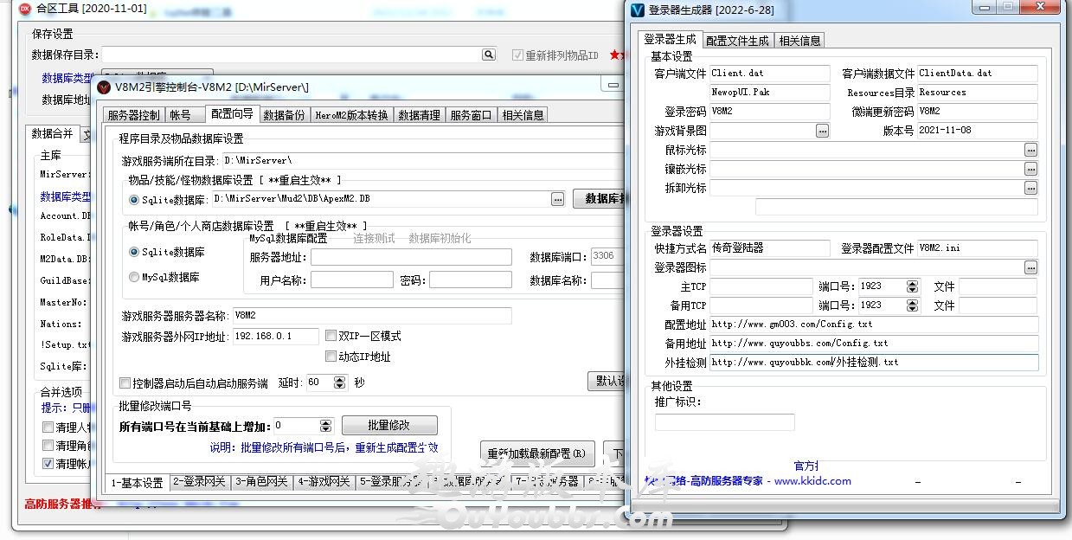Image resolution: width=1072 pixels, height=540 pixels.
Task: Select MySql database radio option
Action: [134, 278]
